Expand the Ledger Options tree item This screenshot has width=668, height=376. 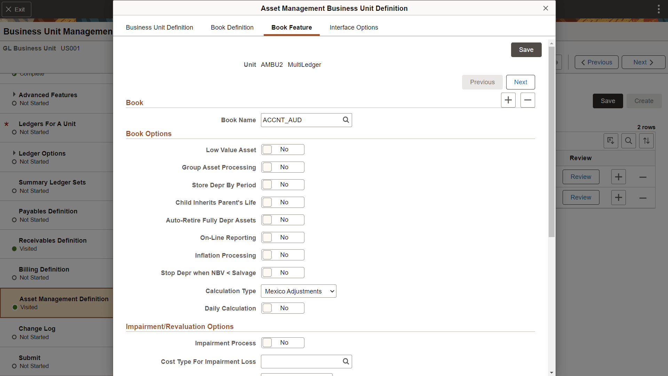[x=14, y=152]
